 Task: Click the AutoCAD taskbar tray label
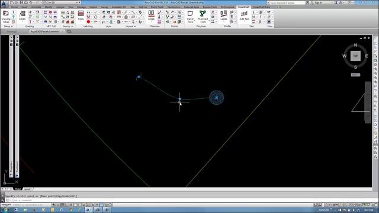click(x=324, y=210)
